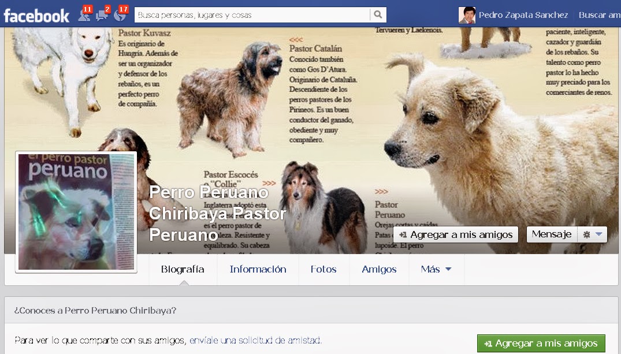621x354 pixels.
Task: Click the large profile picture of the dog
Action: click(x=76, y=211)
